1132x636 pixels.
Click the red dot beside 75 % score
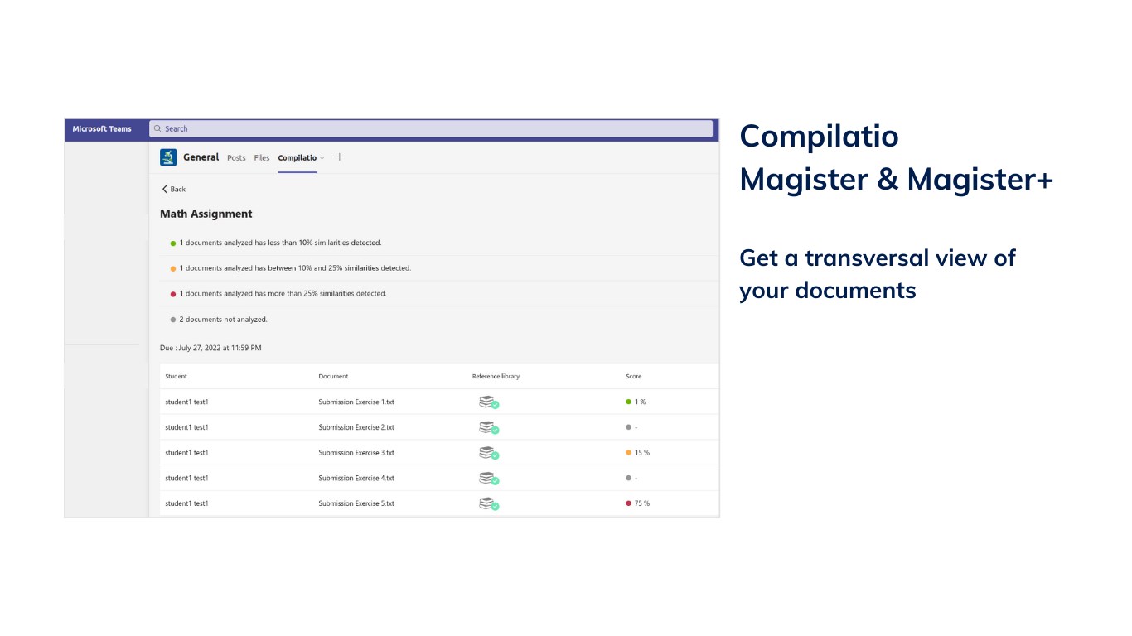(x=629, y=503)
